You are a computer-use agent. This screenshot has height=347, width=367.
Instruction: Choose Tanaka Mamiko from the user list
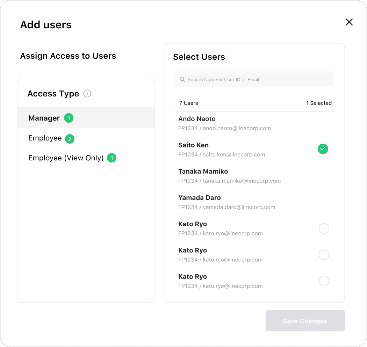pyautogui.click(x=203, y=172)
